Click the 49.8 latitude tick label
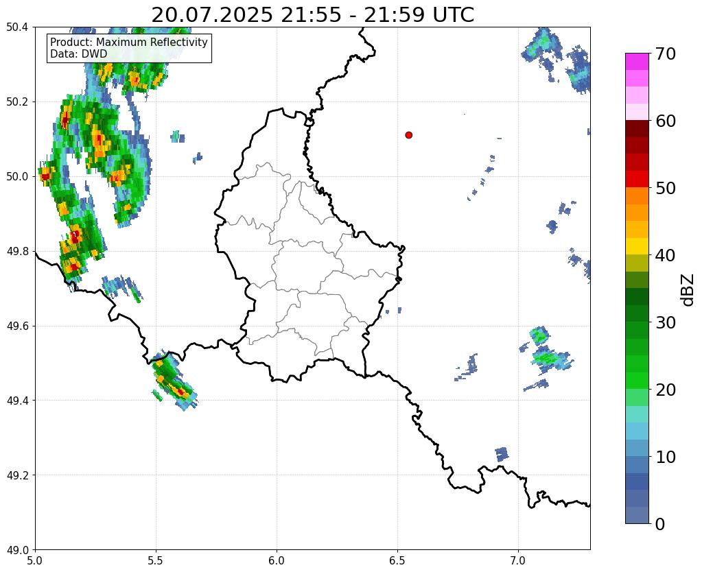This screenshot has height=572, width=702. (x=17, y=252)
